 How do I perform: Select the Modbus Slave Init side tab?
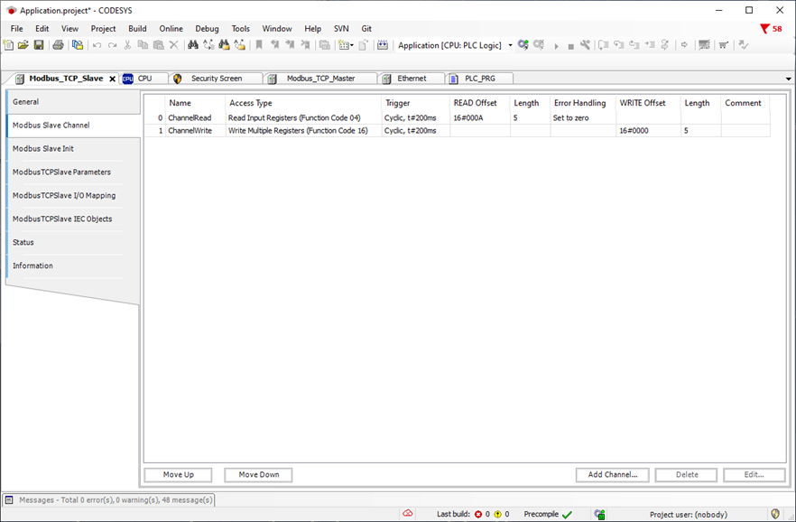point(43,149)
